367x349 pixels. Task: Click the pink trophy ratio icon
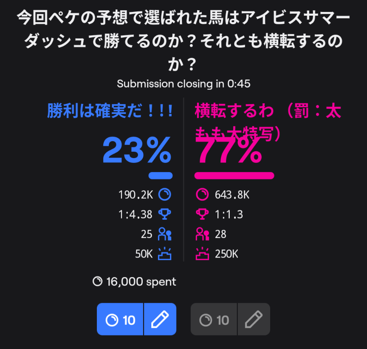(202, 214)
